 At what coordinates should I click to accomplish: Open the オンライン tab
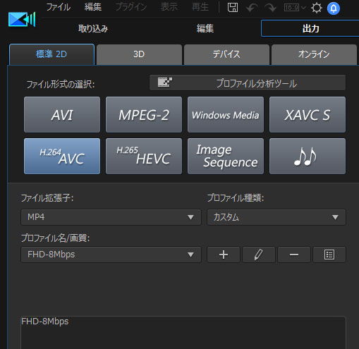pos(314,54)
